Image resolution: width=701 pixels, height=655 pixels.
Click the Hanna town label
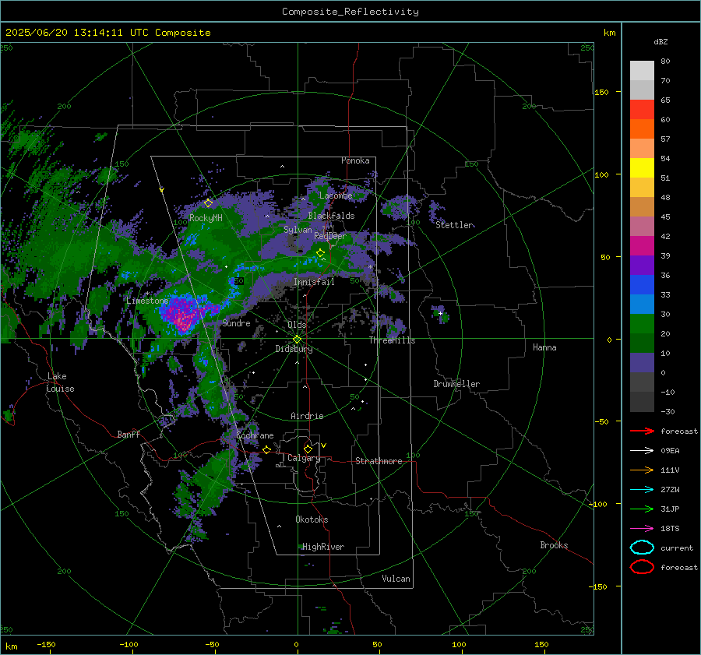(544, 347)
